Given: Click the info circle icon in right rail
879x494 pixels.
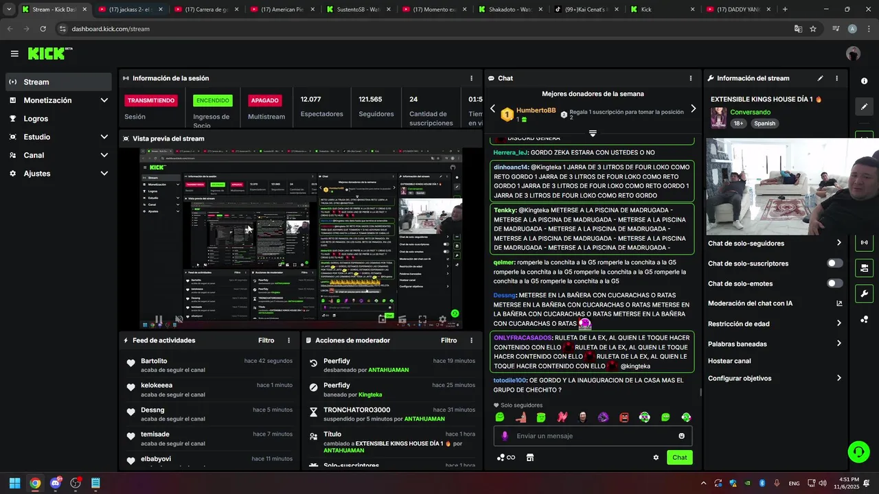Looking at the screenshot, I should coord(864,81).
